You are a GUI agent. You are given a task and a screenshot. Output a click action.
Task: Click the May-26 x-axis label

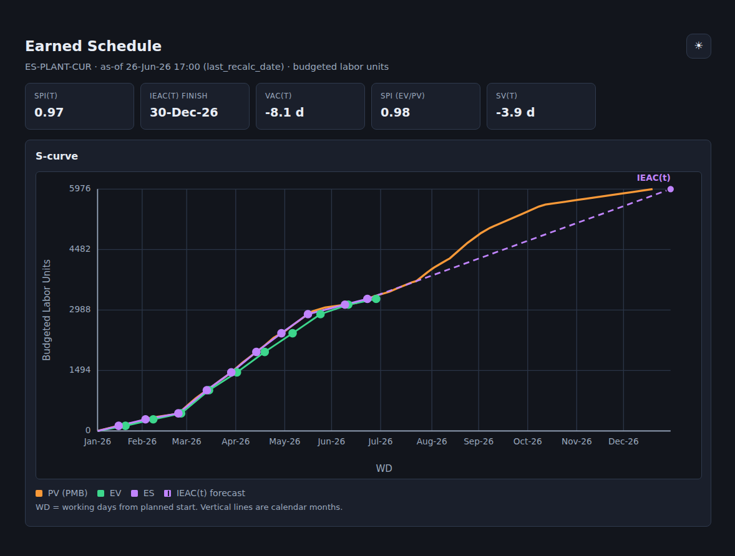[285, 441]
